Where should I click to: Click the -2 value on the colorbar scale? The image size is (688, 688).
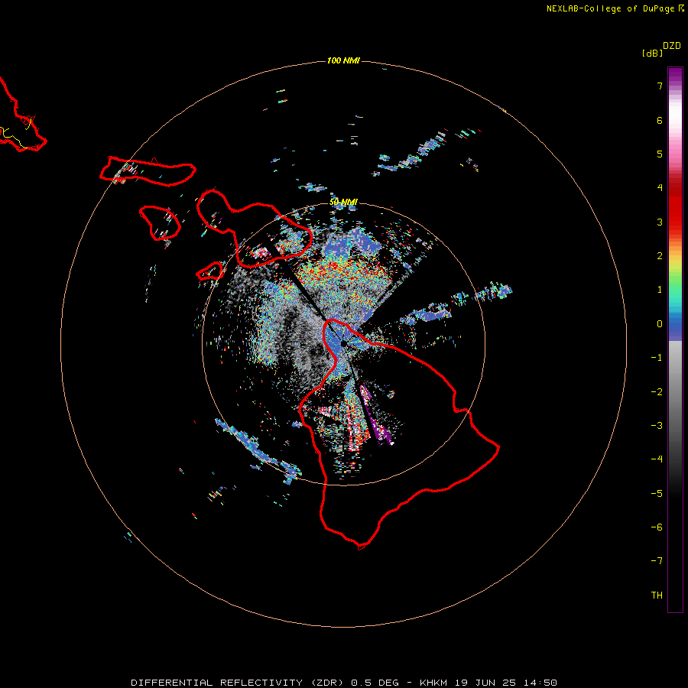(x=657, y=392)
